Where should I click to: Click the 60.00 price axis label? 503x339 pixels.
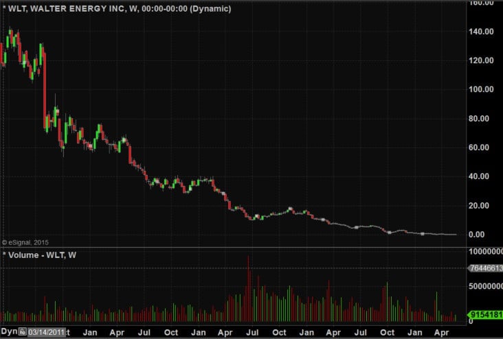[x=479, y=148]
